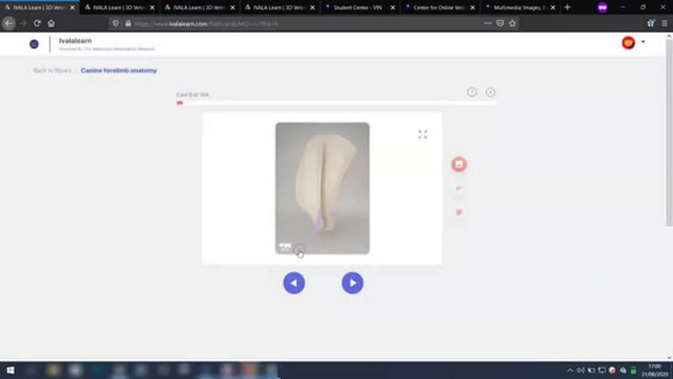Open the tracking protection shield icon

(115, 24)
